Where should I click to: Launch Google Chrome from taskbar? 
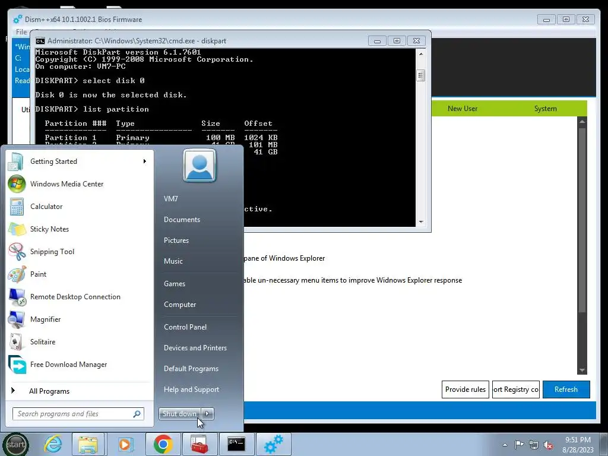click(163, 444)
